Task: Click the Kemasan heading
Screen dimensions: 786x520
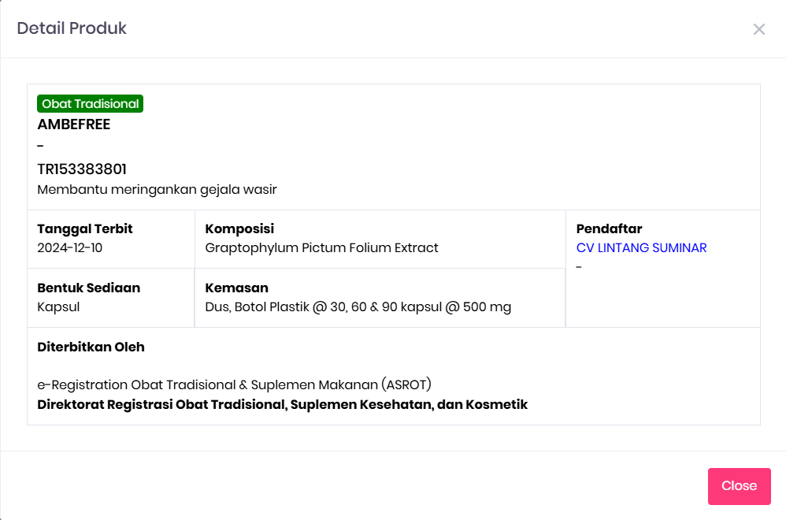Action: coord(236,288)
